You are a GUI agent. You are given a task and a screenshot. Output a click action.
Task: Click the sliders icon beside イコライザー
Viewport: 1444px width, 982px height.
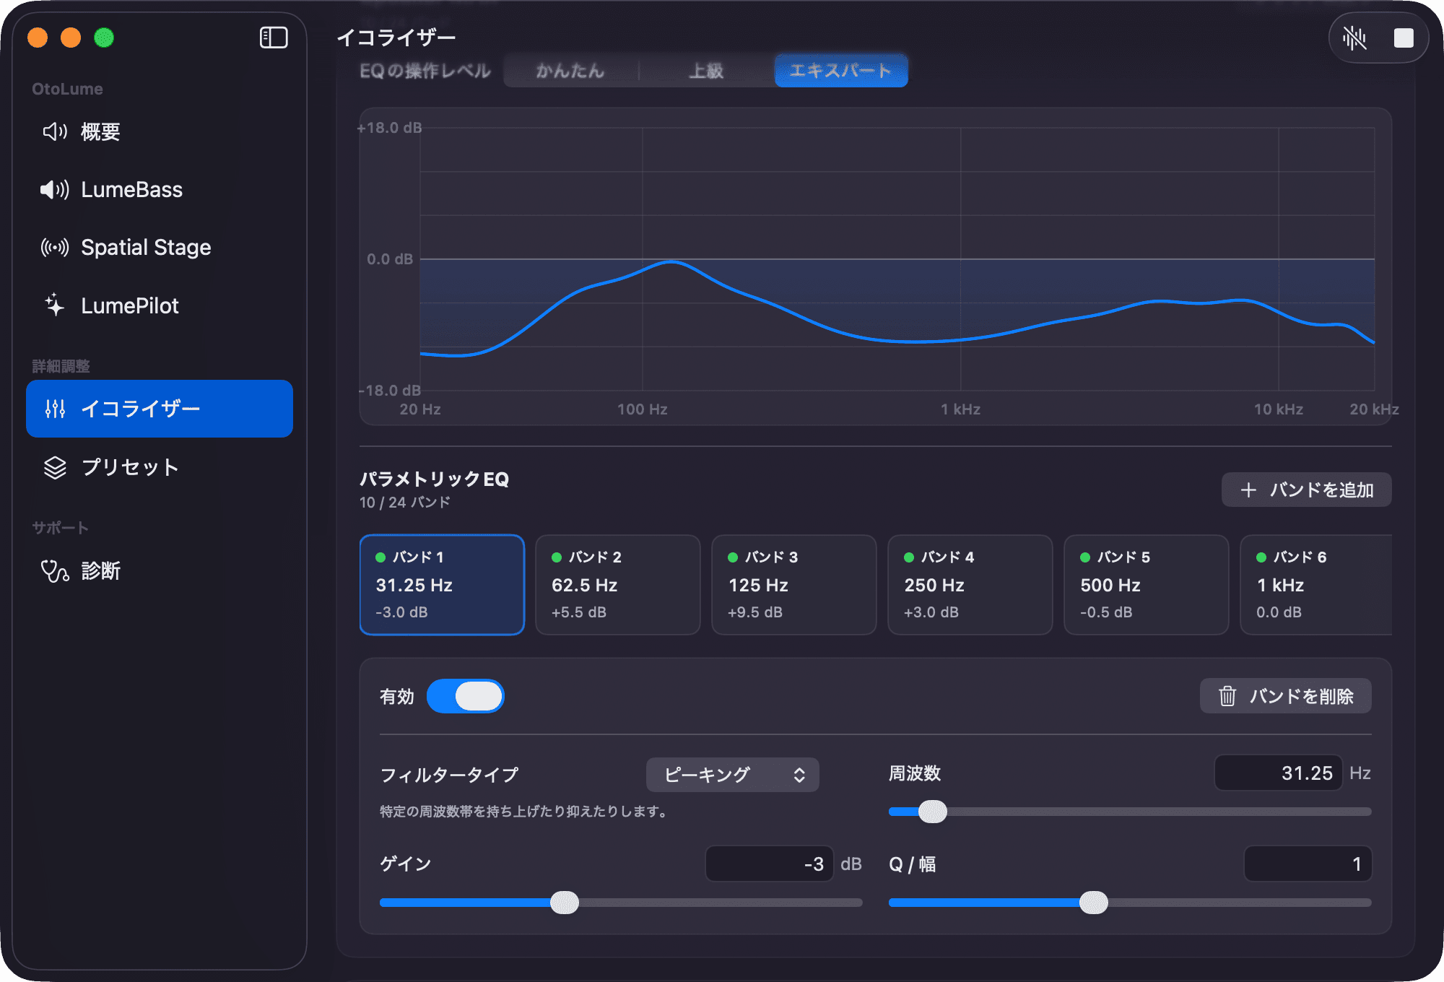(55, 409)
